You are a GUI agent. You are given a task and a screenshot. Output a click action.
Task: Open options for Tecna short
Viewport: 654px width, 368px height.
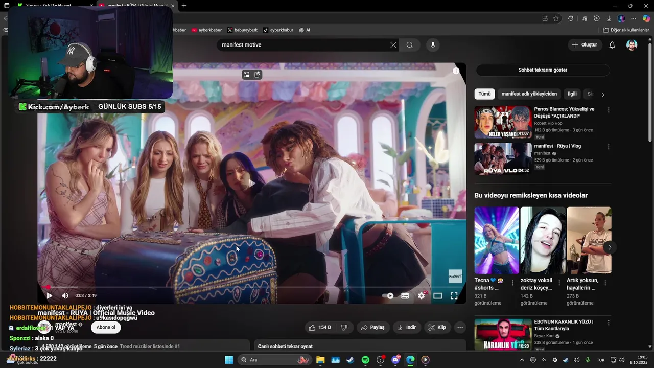pos(513,283)
